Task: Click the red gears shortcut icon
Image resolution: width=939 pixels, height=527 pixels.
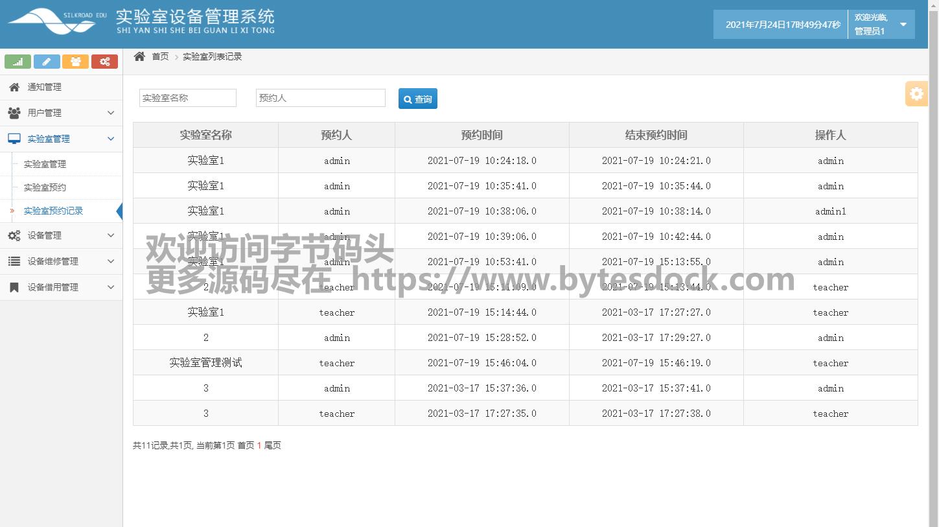Action: click(x=104, y=62)
